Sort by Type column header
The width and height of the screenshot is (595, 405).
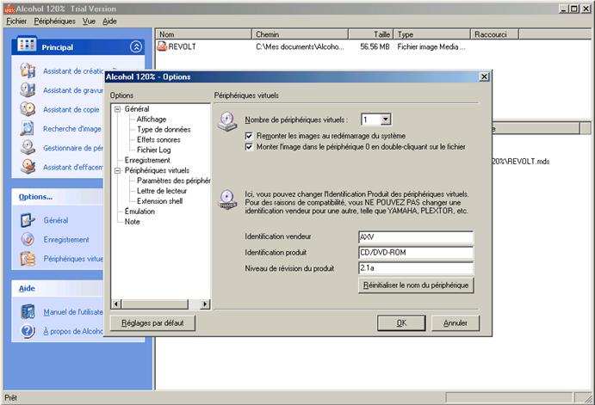coord(432,34)
